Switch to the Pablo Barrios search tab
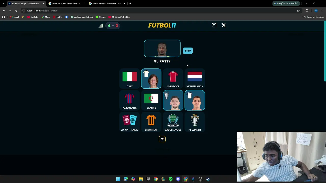This screenshot has height=183, width=326. (107, 4)
